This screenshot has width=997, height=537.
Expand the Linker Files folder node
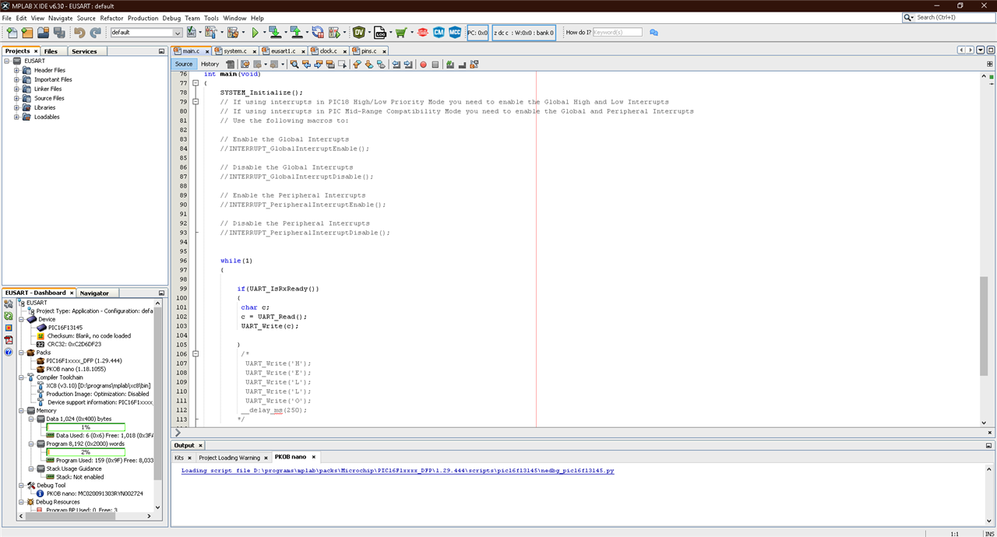[x=16, y=89]
